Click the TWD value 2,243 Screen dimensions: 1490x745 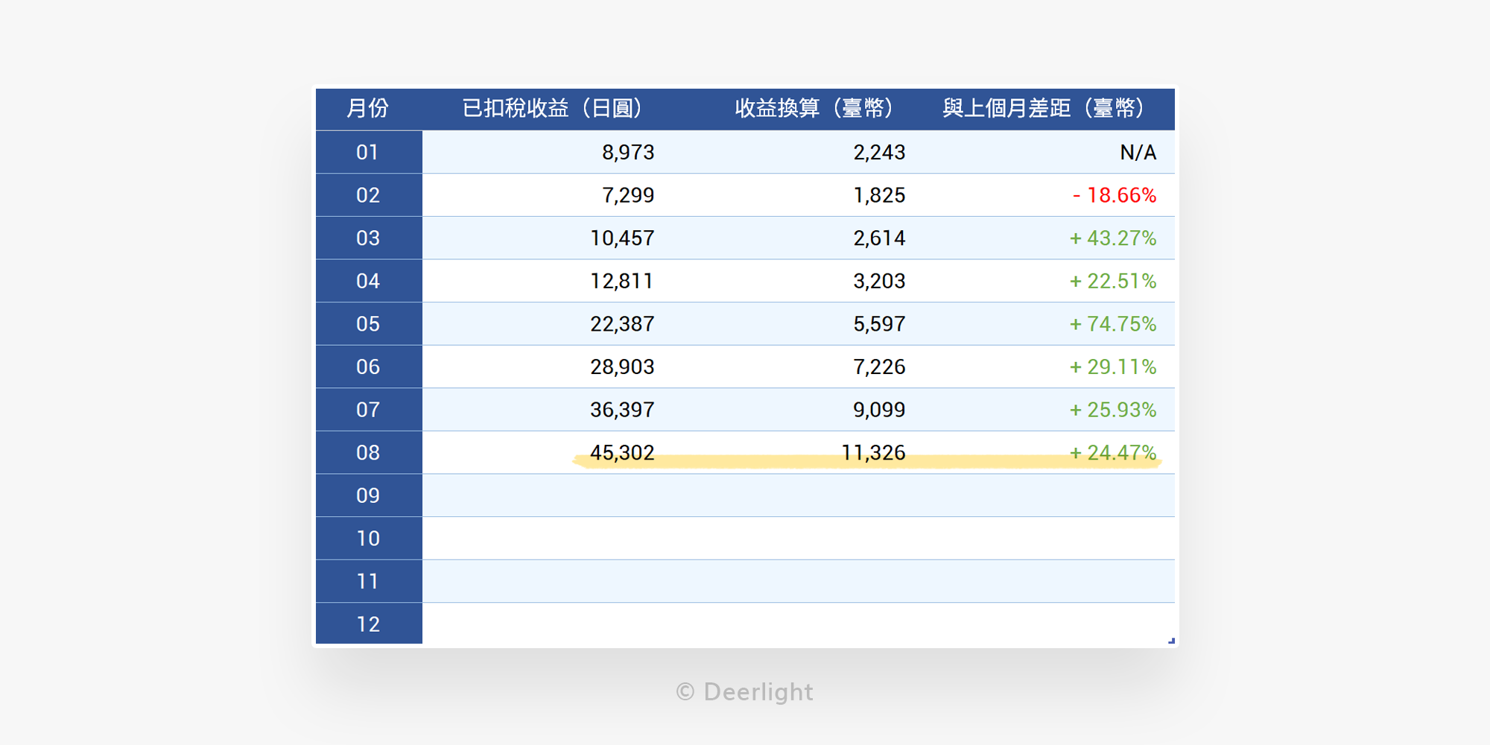(x=879, y=153)
